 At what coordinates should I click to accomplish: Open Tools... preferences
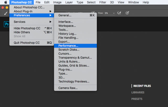tap(75, 30)
